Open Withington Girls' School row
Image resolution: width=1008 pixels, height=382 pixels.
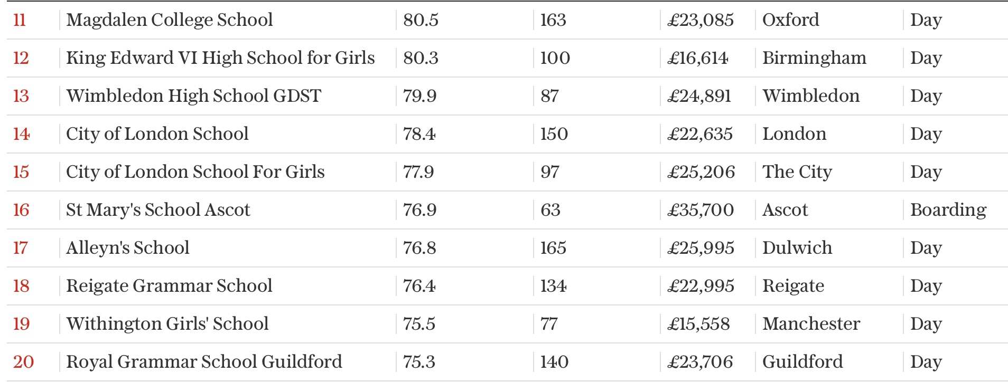167,324
